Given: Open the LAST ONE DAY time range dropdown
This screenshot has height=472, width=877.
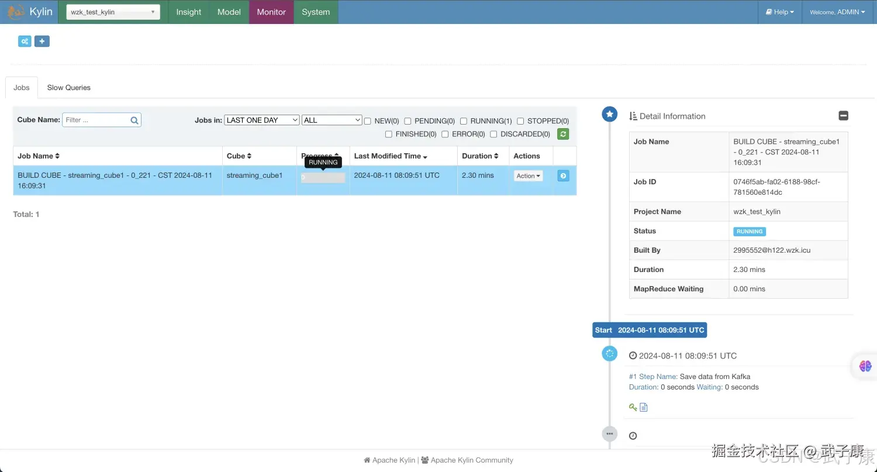Looking at the screenshot, I should pos(261,120).
